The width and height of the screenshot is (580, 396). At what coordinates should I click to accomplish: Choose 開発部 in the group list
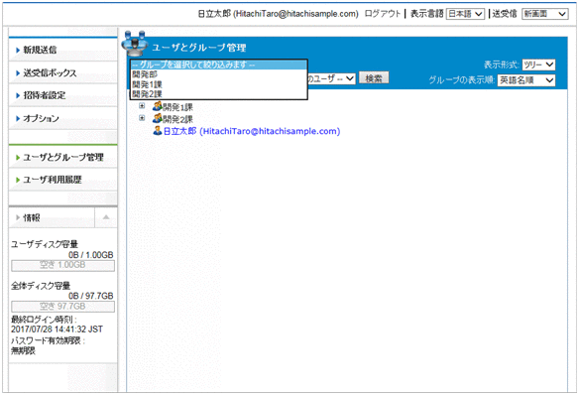218,74
